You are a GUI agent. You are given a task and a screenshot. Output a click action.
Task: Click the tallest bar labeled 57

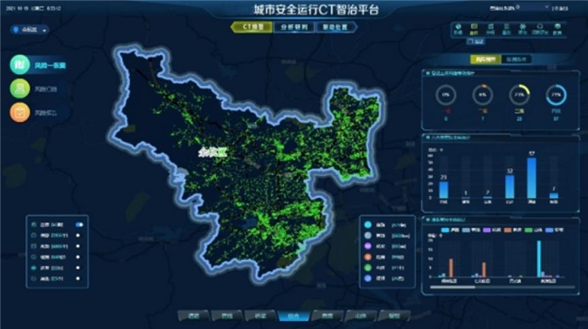point(531,178)
